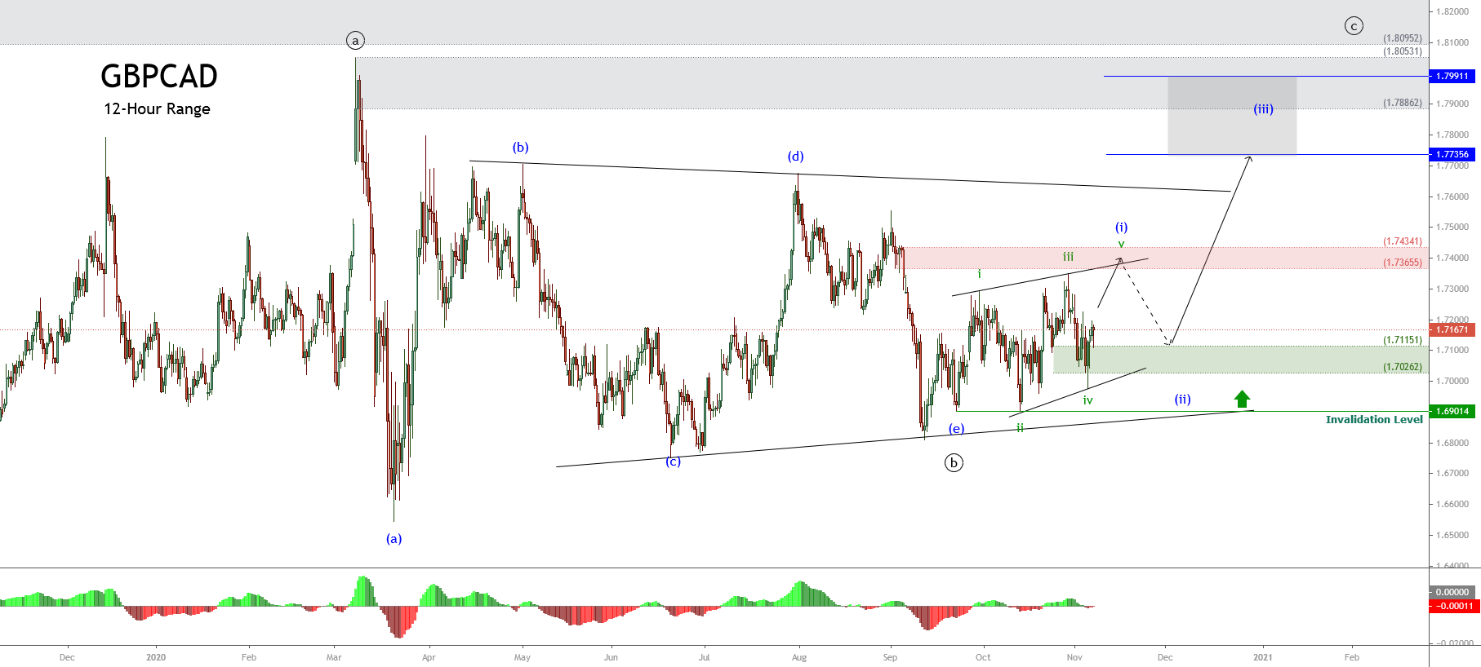Click the Nov label on time axis
The width and height of the screenshot is (1481, 667).
[1074, 657]
